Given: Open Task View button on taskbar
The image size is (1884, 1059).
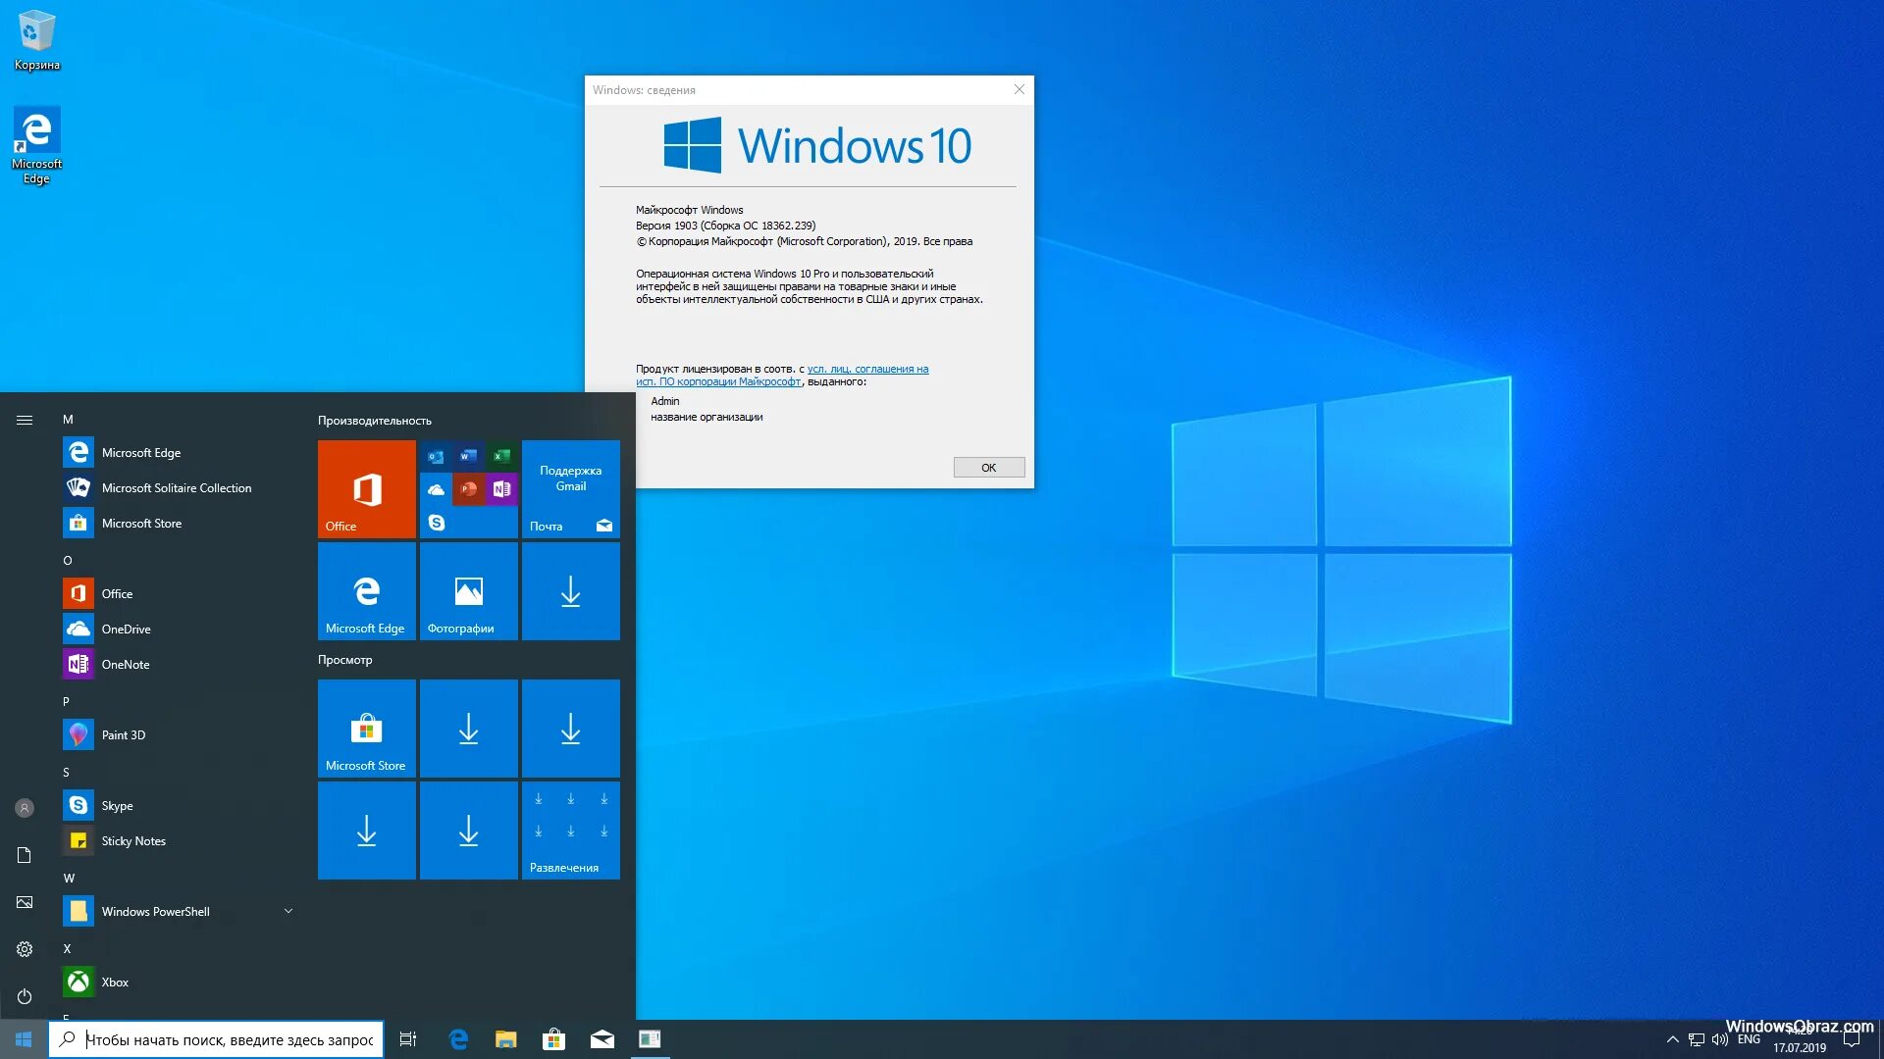Looking at the screenshot, I should 410,1038.
